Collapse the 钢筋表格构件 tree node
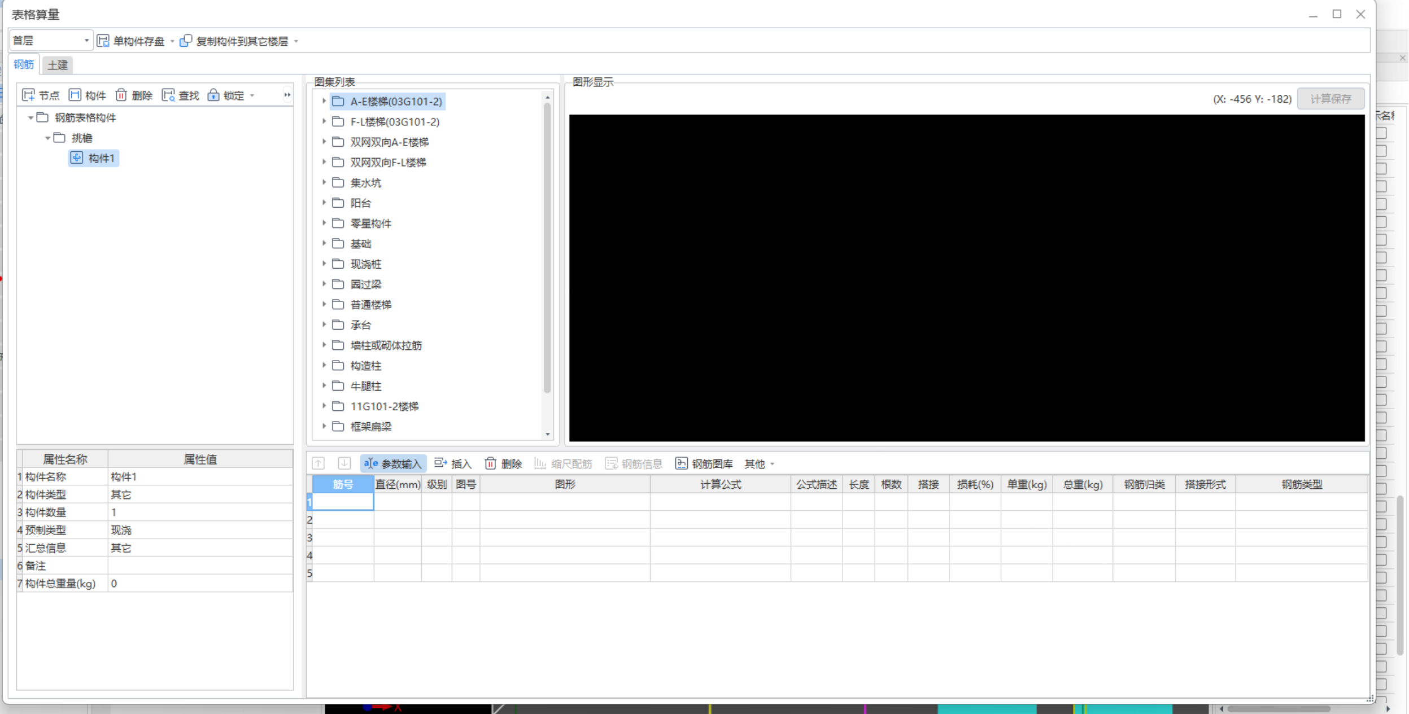The image size is (1409, 714). click(x=31, y=117)
